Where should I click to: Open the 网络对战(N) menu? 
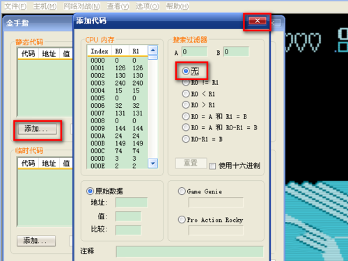(82, 6)
